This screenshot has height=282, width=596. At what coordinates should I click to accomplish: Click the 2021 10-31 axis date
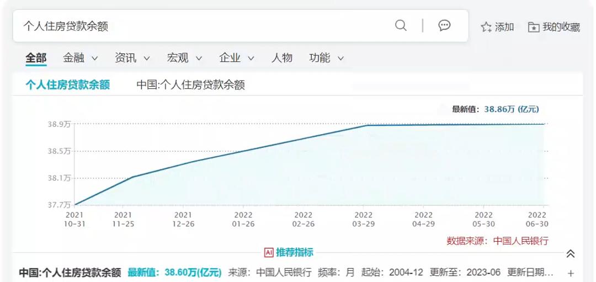[x=74, y=220]
